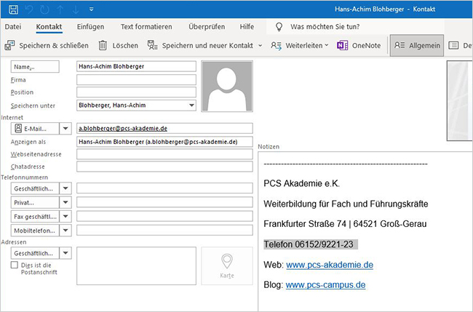The image size is (473, 312).
Task: Open the Datei menu
Action: [13, 26]
